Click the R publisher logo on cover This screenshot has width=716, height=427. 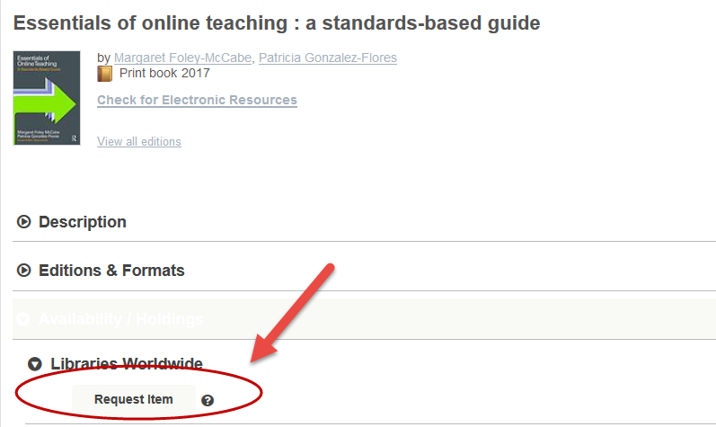[74, 138]
